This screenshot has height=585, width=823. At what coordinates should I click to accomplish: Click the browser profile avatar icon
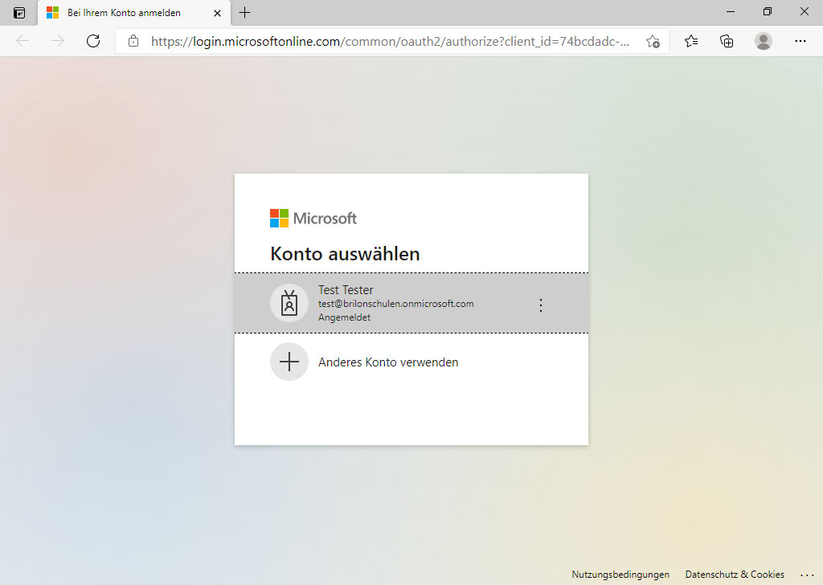click(x=764, y=41)
